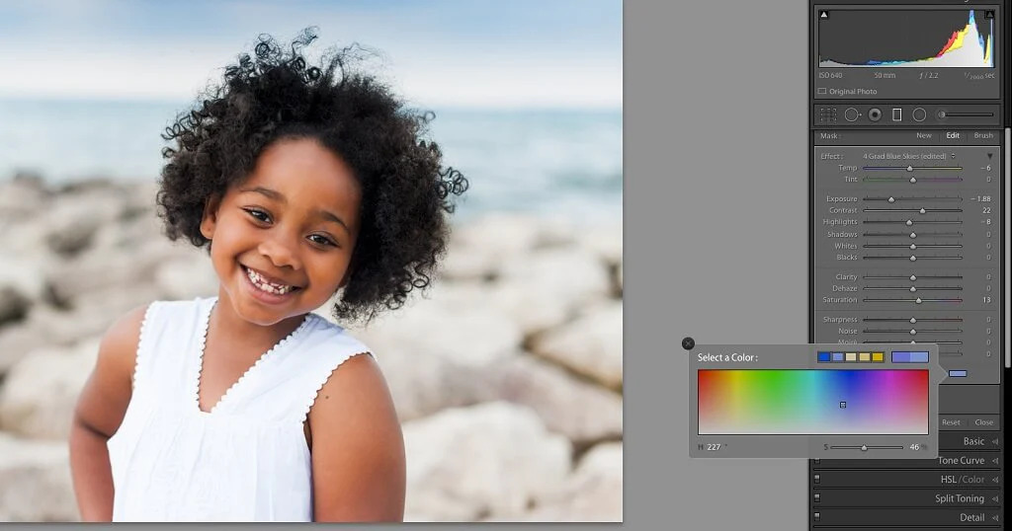This screenshot has height=531, width=1012.
Task: Open the Effect preset dropdown
Action: (909, 156)
